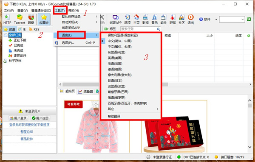Open the 帮助(H) menu
This screenshot has width=255, height=162.
pos(74,11)
